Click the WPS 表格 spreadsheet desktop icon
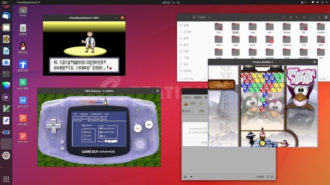330x185 pixels. click(23, 84)
